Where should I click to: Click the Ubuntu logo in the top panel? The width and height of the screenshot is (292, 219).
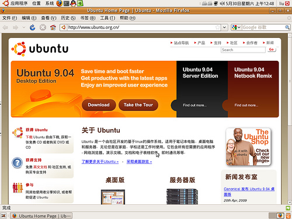[5, 3]
